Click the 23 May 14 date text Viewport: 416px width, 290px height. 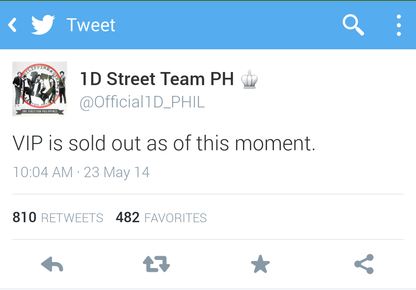(x=117, y=173)
